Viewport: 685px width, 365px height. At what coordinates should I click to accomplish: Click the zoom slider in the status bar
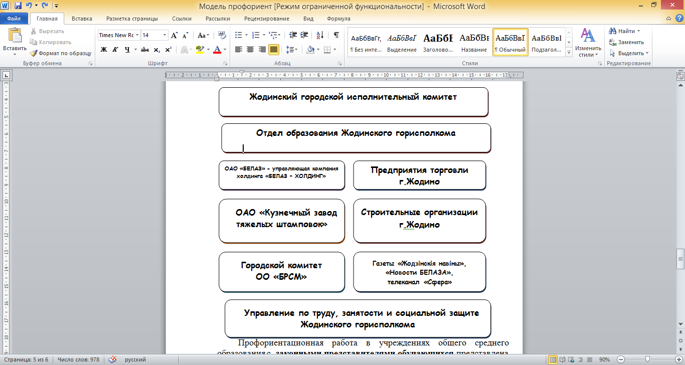point(648,359)
